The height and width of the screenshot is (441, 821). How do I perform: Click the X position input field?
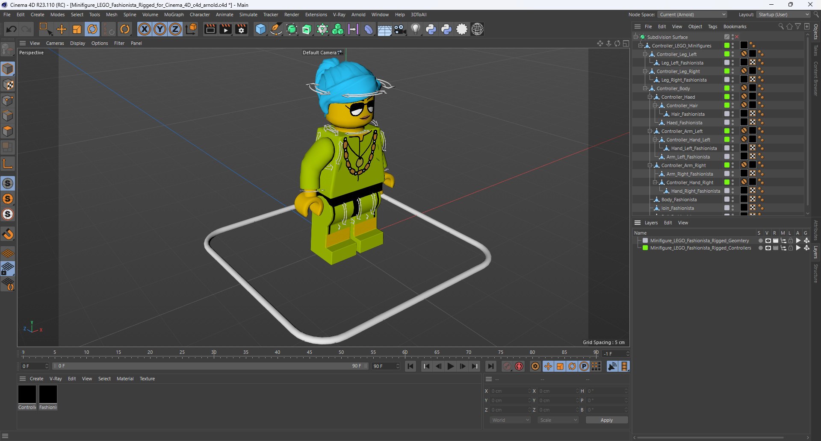pyautogui.click(x=511, y=391)
